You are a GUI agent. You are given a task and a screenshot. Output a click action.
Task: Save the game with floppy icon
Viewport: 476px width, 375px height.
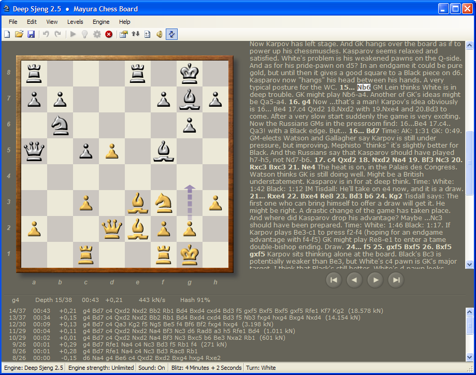point(31,34)
